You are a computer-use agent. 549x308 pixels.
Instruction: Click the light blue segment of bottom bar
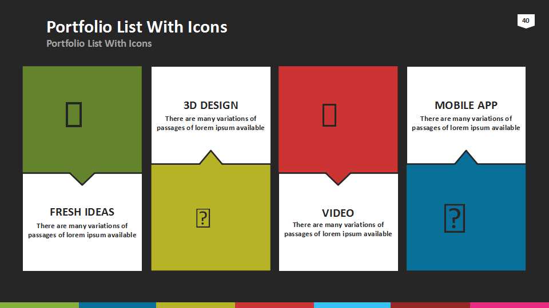pyautogui.click(x=352, y=305)
